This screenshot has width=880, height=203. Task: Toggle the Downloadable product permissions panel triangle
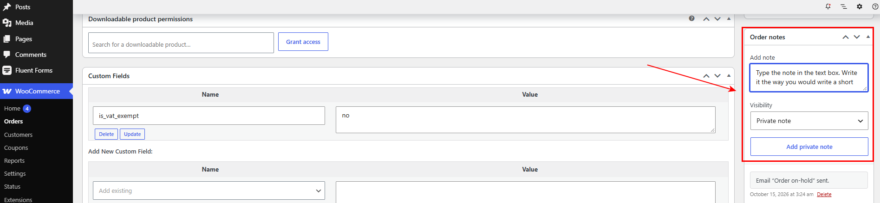tap(729, 18)
